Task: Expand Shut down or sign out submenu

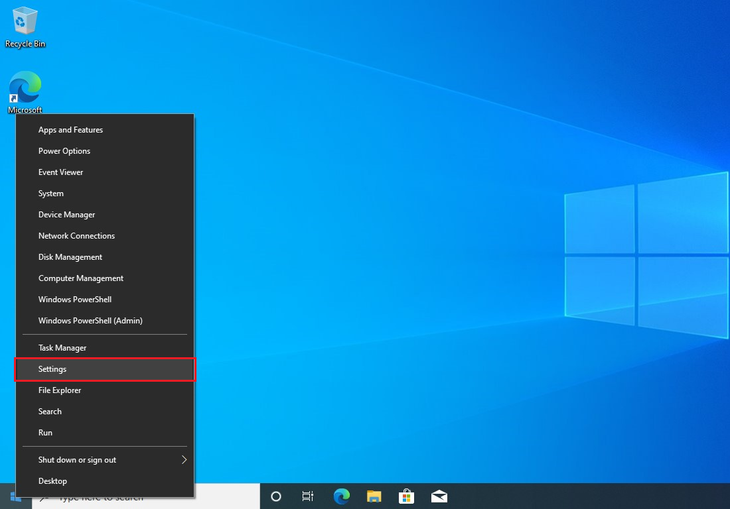Action: coord(105,460)
